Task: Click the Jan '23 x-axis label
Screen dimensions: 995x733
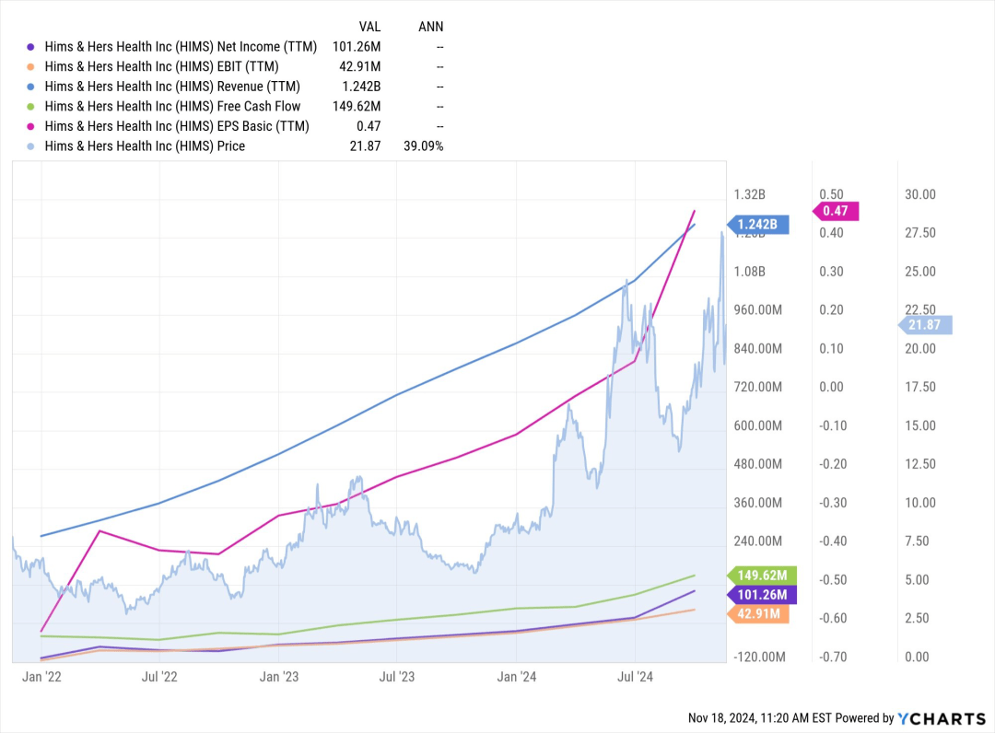Action: click(278, 677)
